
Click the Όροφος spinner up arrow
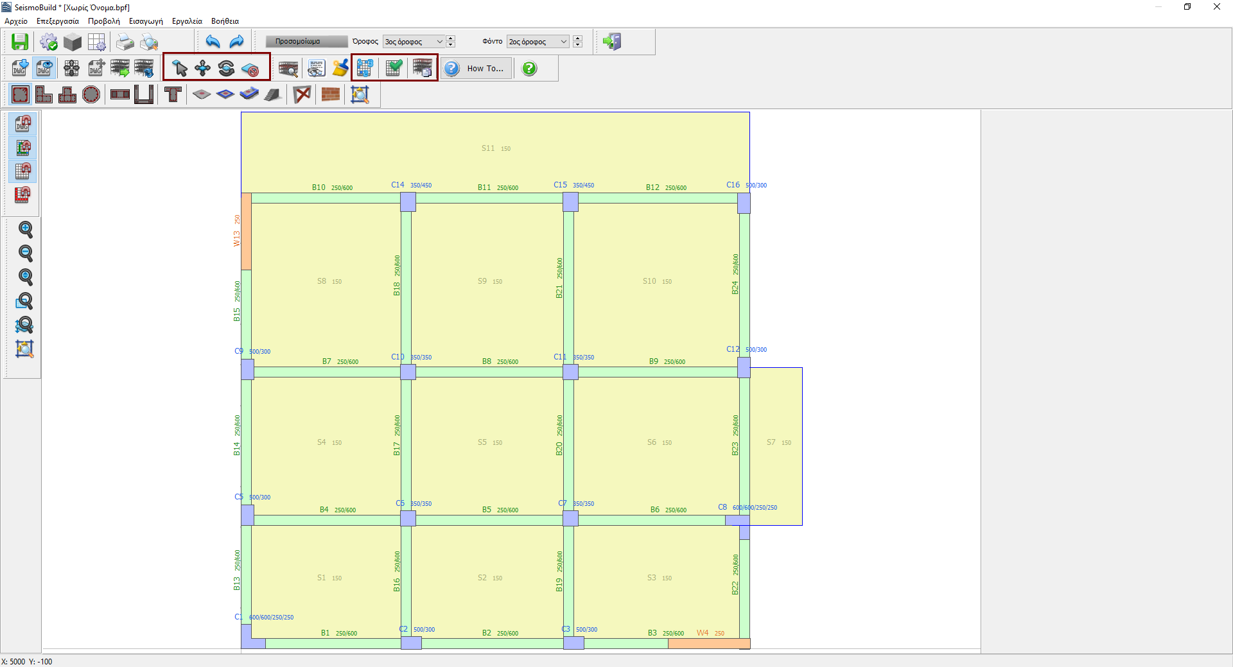(x=451, y=39)
